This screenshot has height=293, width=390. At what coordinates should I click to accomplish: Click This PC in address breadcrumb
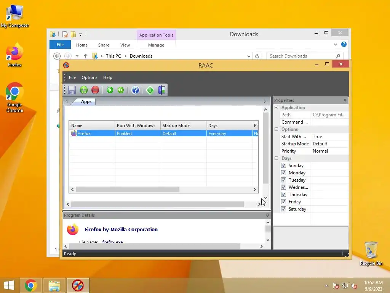coord(113,56)
